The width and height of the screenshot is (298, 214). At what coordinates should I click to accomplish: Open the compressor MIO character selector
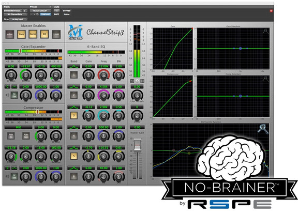coord(19,127)
